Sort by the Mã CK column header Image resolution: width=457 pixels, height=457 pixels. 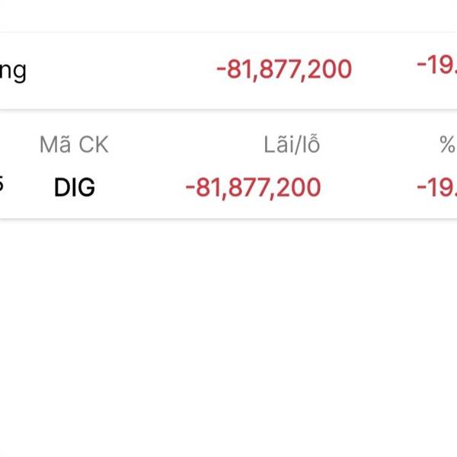[x=74, y=145]
